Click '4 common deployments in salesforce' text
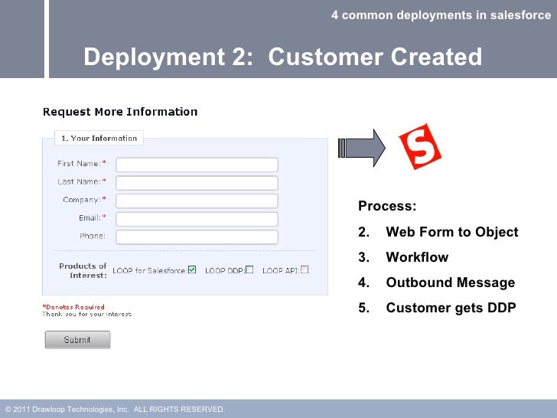Image resolution: width=557 pixels, height=418 pixels. [x=441, y=15]
